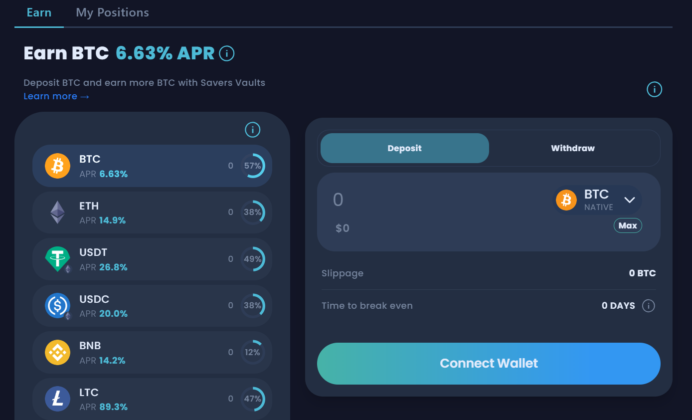692x420 pixels.
Task: Click the blue USDC coin logo
Action: 58,305
